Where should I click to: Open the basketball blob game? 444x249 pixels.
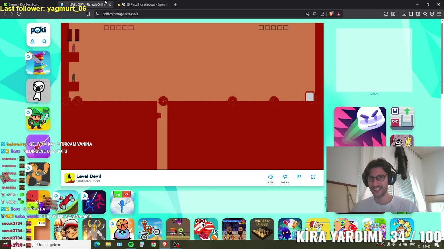(122, 229)
